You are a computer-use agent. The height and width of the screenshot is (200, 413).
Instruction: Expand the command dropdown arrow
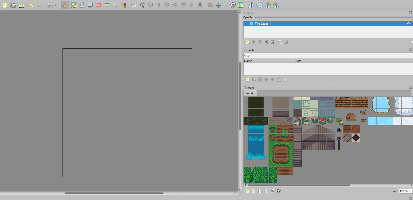[x=55, y=5]
